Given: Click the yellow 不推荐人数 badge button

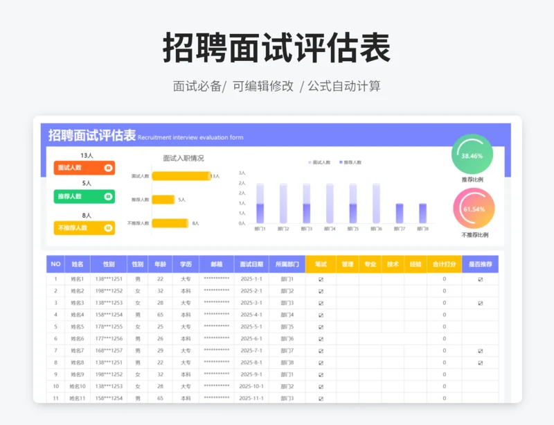Looking at the screenshot, I should 84,228.
